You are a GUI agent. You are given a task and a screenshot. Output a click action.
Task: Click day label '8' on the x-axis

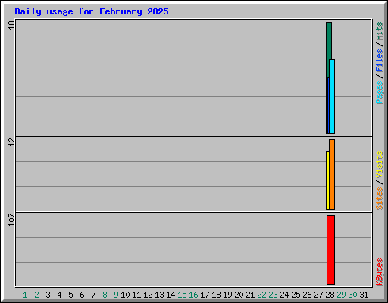[105, 295]
